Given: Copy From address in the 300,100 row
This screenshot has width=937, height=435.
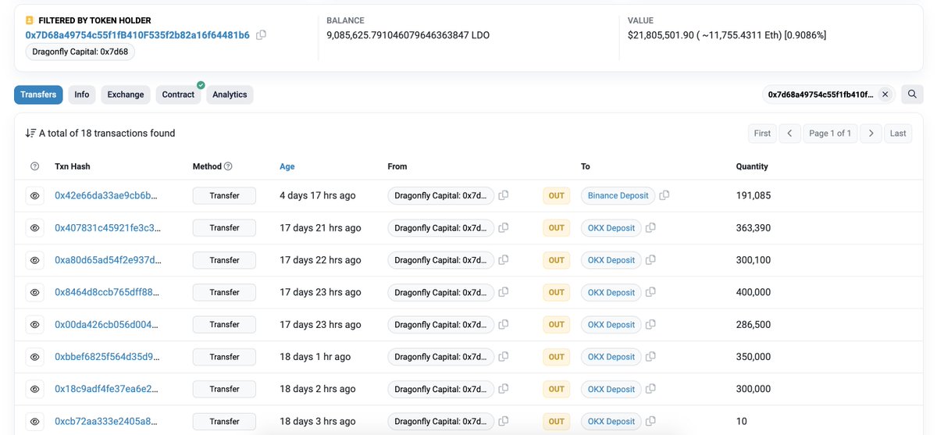Looking at the screenshot, I should (504, 260).
